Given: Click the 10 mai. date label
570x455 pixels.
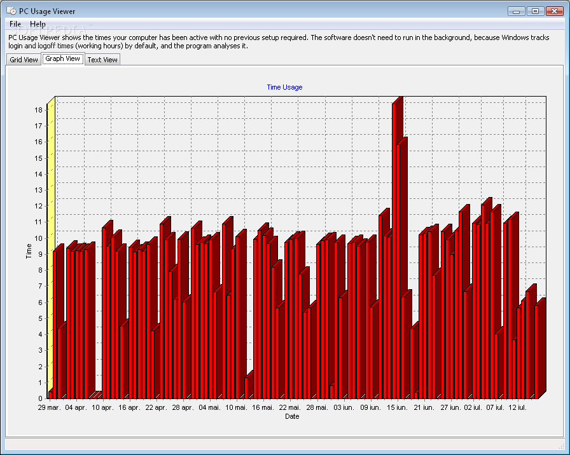Looking at the screenshot, I should tap(236, 407).
